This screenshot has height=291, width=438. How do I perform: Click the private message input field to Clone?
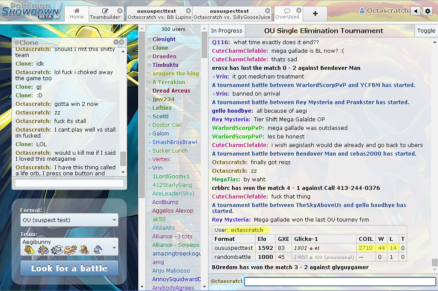click(69, 183)
